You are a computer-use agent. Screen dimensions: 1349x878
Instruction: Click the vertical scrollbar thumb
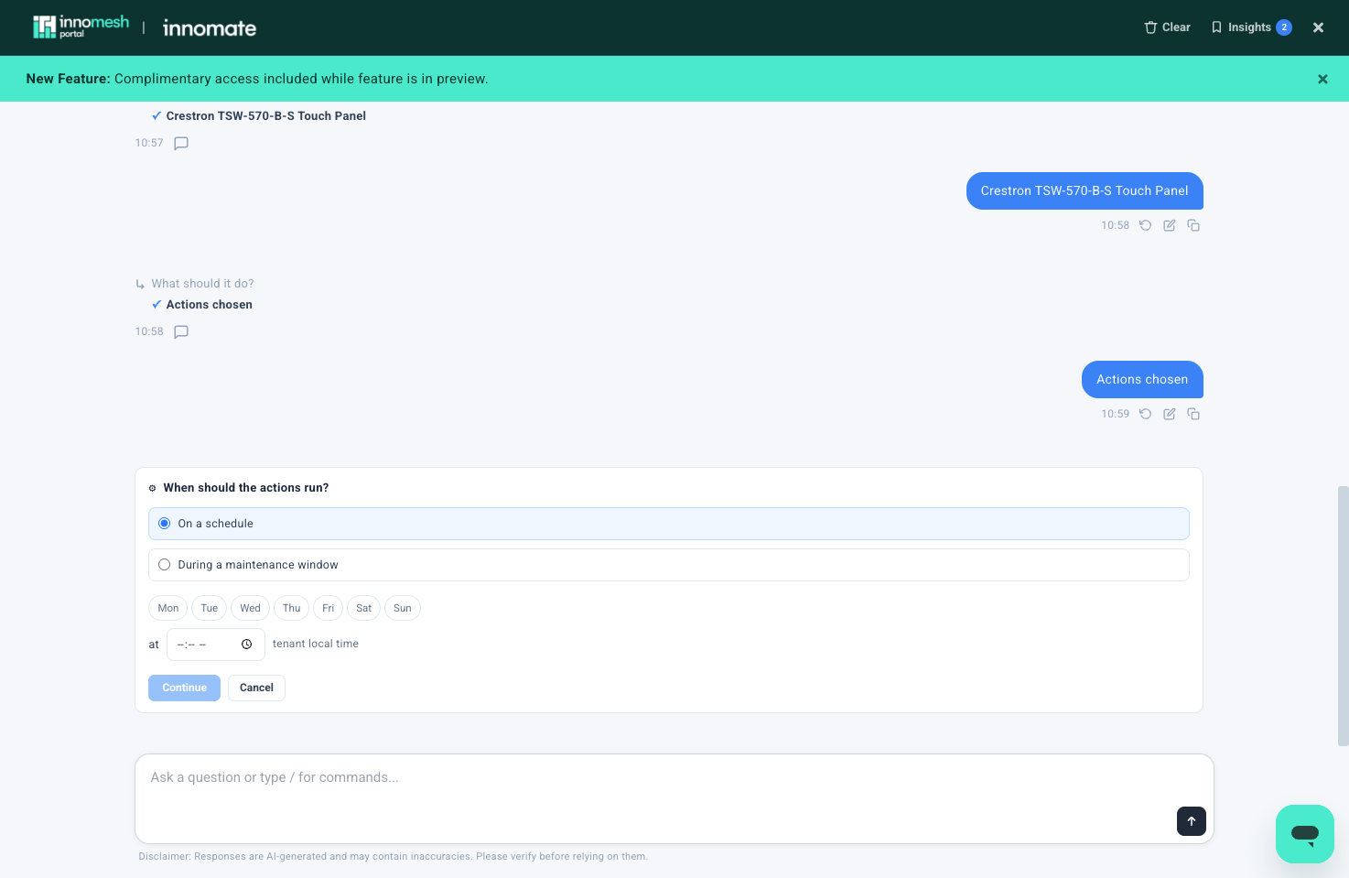[1343, 616]
